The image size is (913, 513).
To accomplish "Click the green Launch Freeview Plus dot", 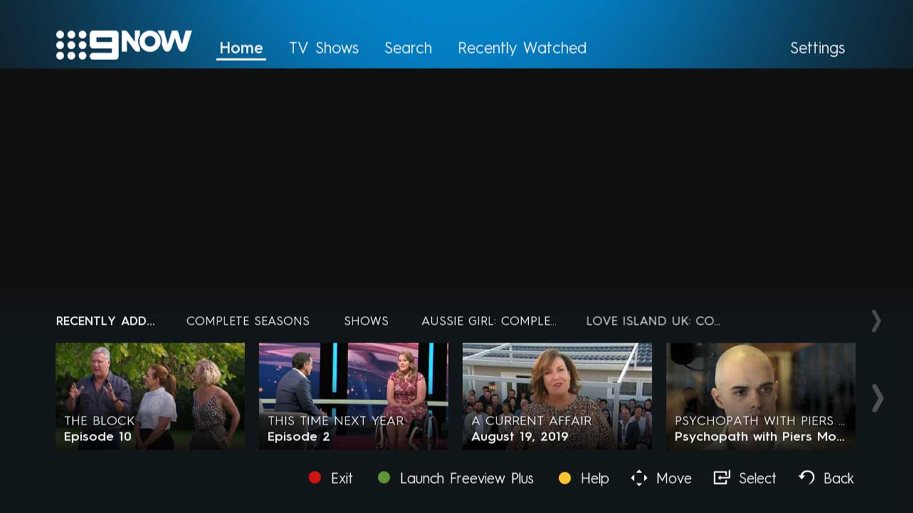I will pos(384,478).
